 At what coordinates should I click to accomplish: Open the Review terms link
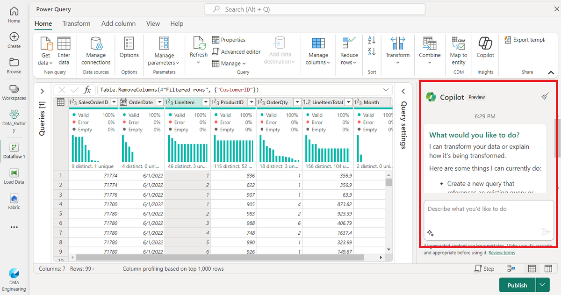pyautogui.click(x=502, y=253)
